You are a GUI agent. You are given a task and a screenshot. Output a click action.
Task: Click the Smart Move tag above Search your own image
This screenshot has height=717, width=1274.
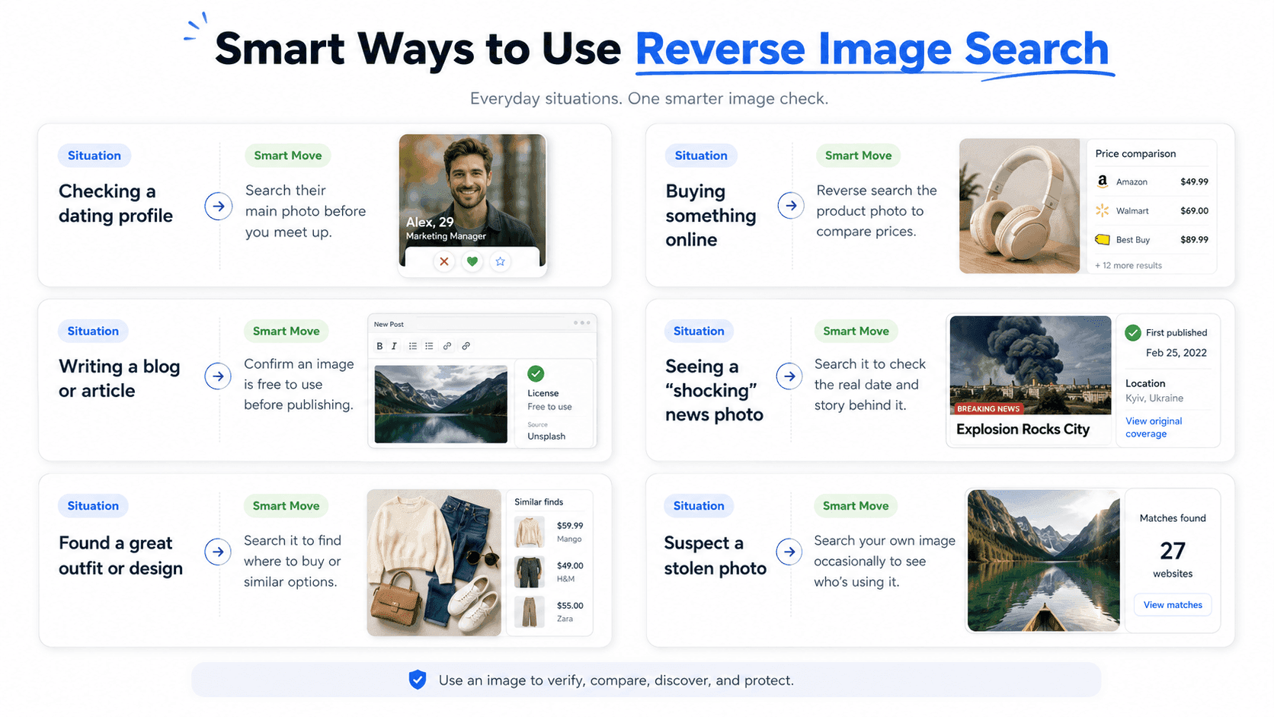click(x=856, y=505)
